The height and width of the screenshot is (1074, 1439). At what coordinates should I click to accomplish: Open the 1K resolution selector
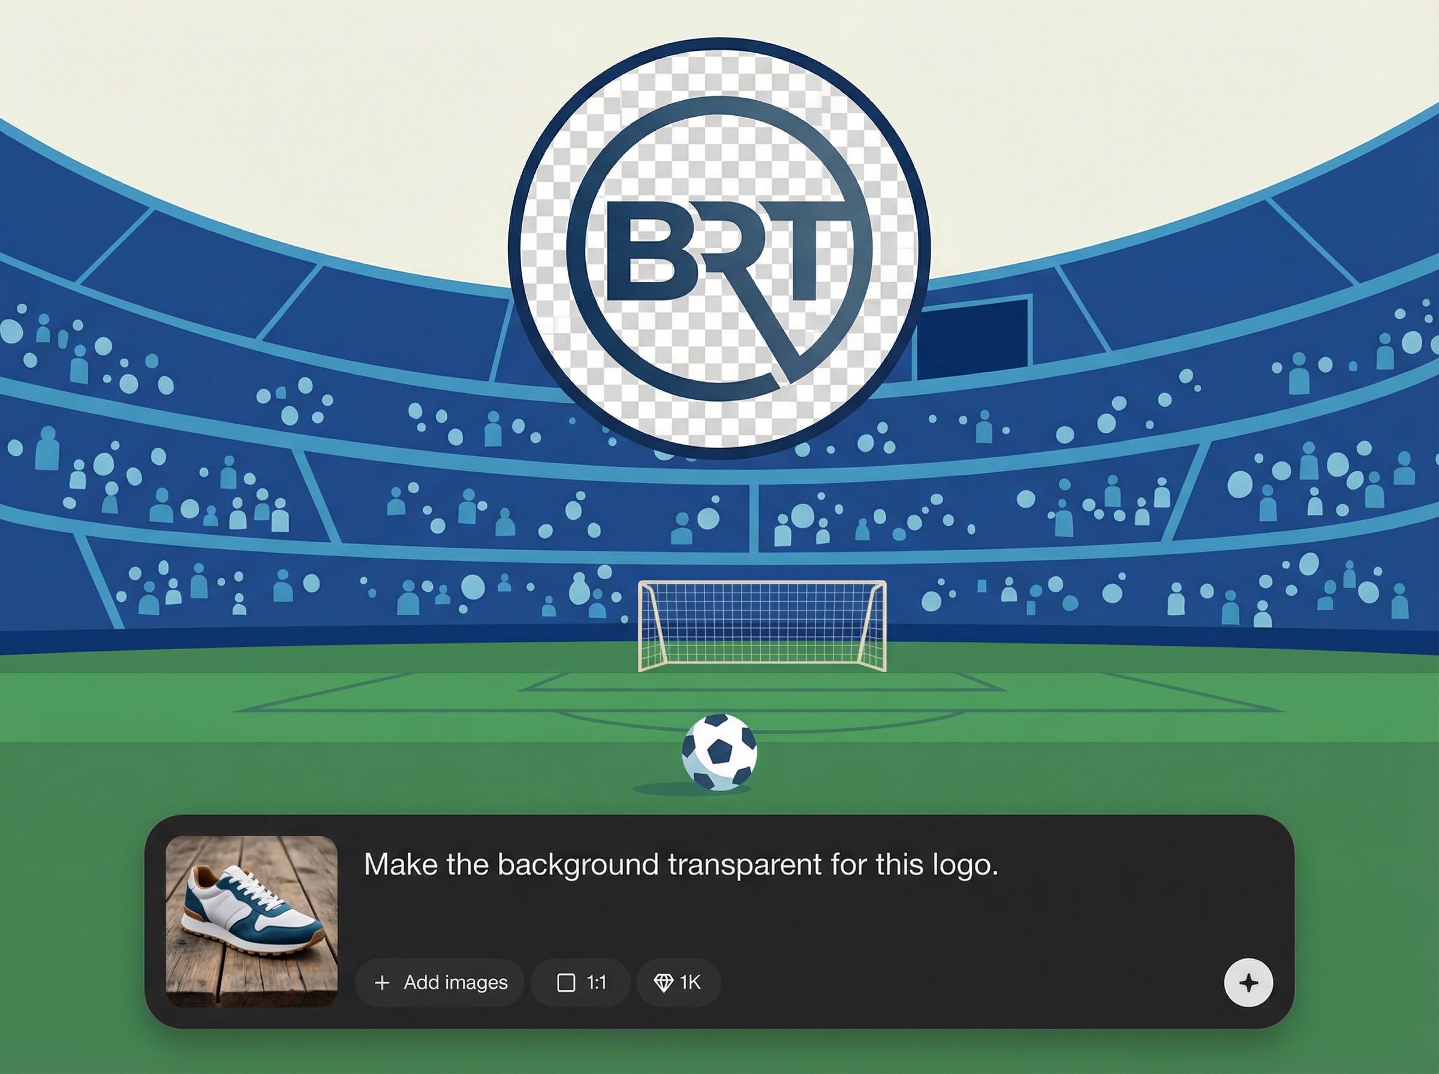click(678, 982)
